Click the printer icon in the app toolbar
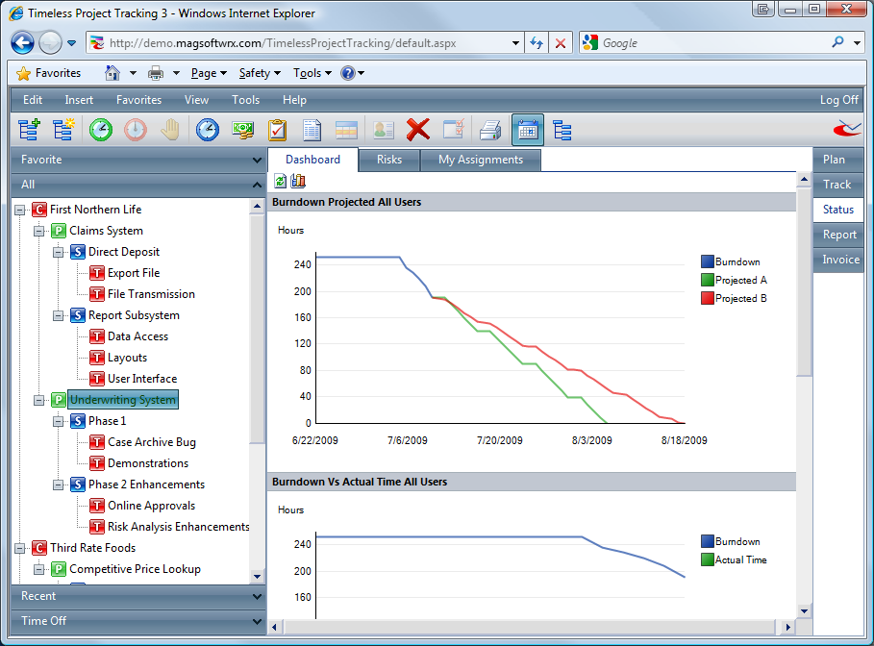The height and width of the screenshot is (646, 874). (490, 130)
